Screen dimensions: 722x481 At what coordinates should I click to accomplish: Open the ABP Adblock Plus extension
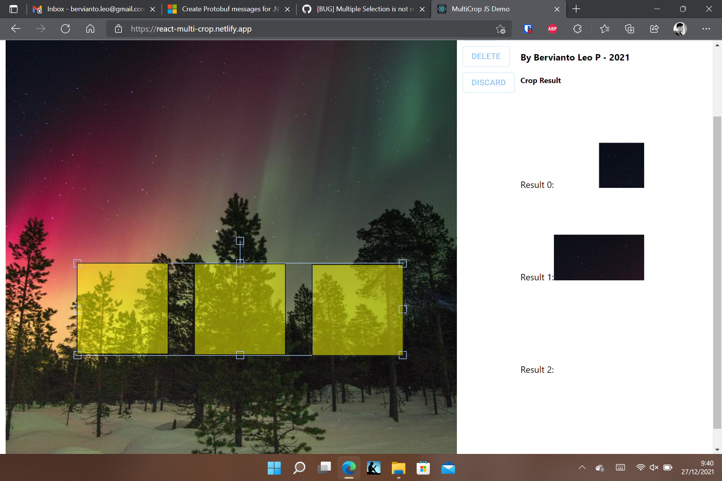[552, 29]
